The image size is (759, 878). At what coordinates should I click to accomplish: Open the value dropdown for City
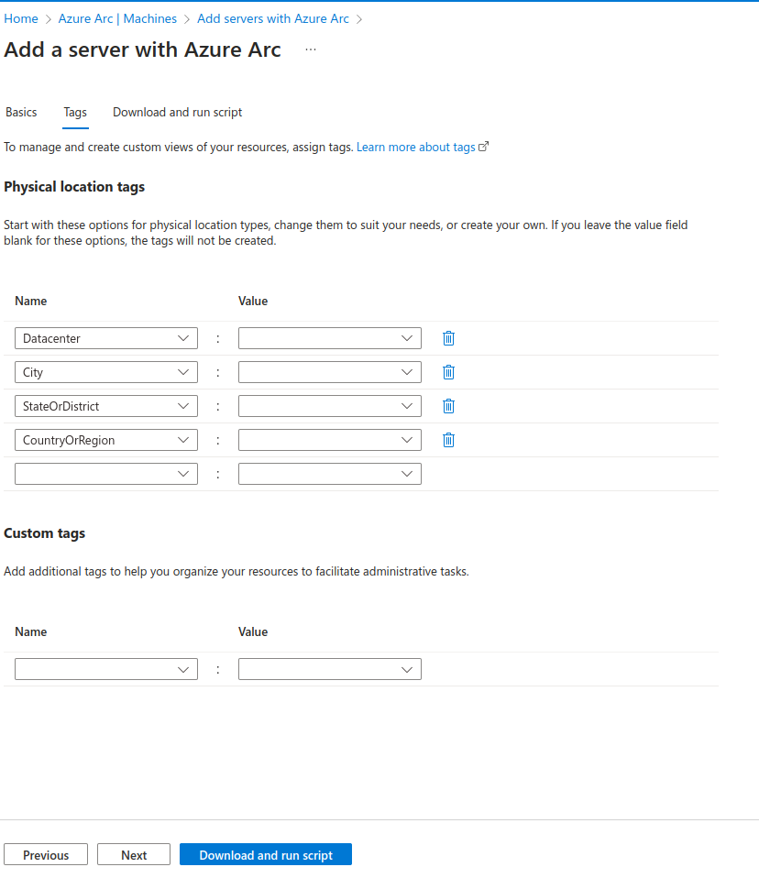pyautogui.click(x=329, y=372)
